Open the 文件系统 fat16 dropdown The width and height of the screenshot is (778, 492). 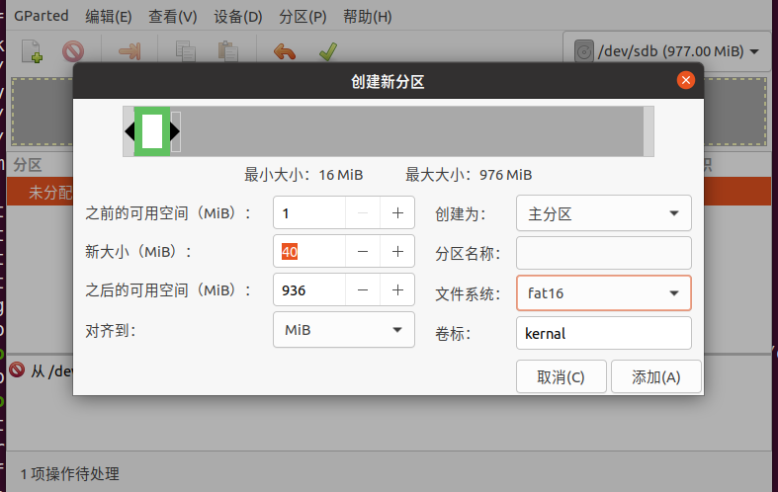[x=603, y=293]
